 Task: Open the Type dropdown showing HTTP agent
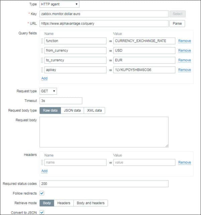(x=59, y=4)
